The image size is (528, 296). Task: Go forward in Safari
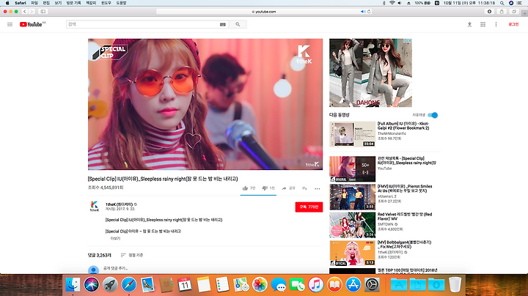pos(32,12)
